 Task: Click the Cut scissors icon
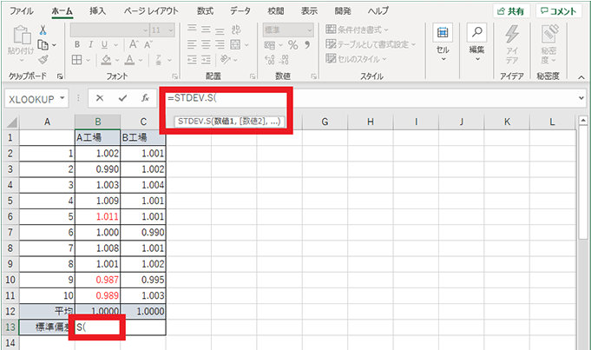coord(43,30)
